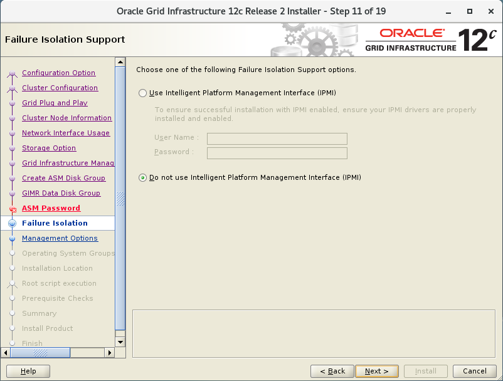The height and width of the screenshot is (381, 503).
Task: Maximize the installer window
Action: pyautogui.click(x=470, y=11)
